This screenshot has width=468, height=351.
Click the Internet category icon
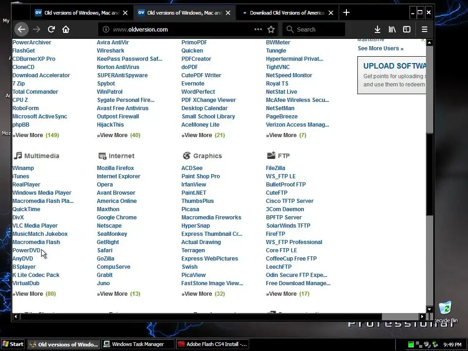[102, 156]
